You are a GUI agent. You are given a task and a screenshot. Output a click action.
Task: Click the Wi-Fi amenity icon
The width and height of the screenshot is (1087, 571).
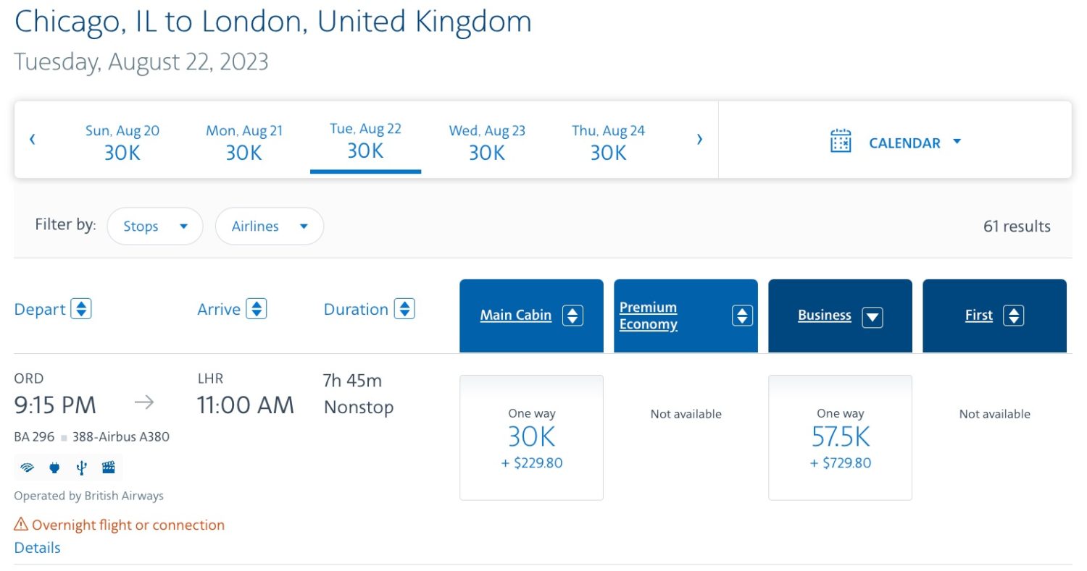coord(27,467)
